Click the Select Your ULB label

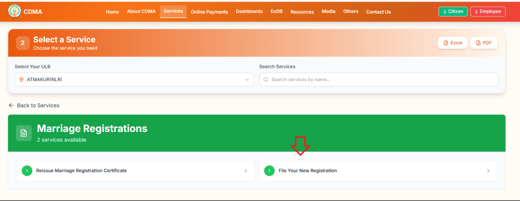point(32,66)
